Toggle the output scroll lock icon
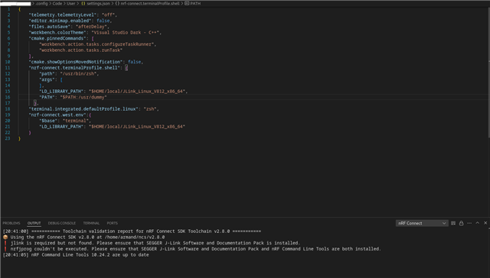 pos(461,223)
